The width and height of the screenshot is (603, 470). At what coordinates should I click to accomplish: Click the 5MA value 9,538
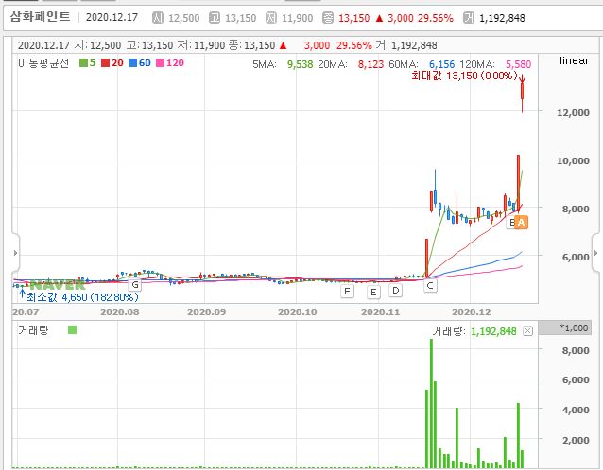[x=300, y=64]
